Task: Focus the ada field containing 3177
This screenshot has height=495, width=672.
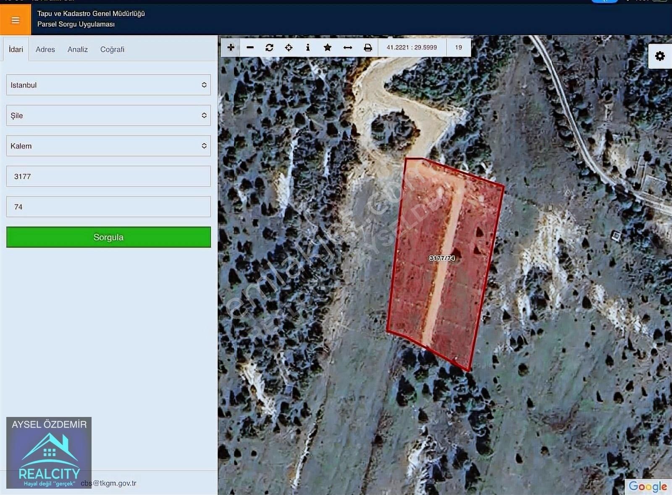Action: pos(108,176)
